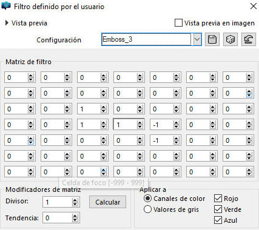
Task: Increase the Tendencia value with its spinner
Action: [75, 216]
